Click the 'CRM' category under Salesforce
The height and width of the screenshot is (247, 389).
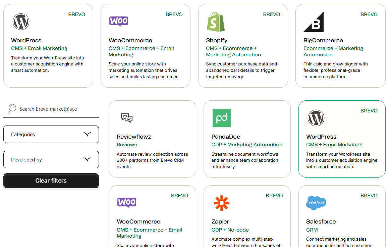[x=312, y=230]
